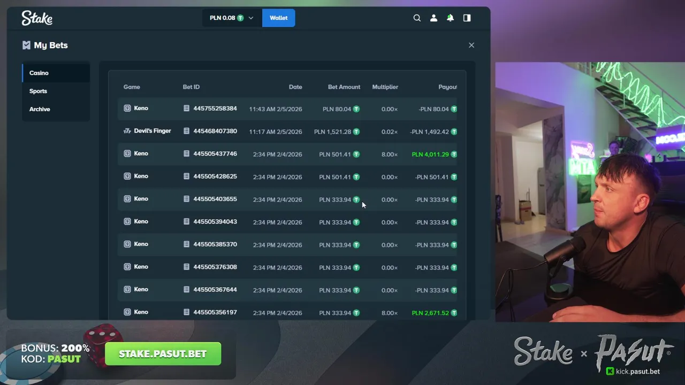Click the Keno game icon in row 445755258384
This screenshot has width=685, height=385.
tap(127, 108)
